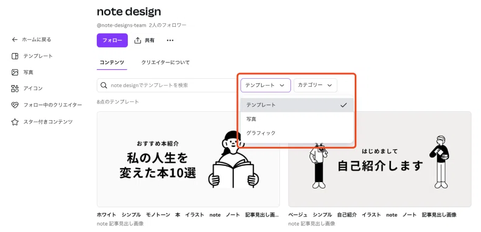The height and width of the screenshot is (232, 481).
Task: Click the purple フォロー button
Action: (112, 40)
